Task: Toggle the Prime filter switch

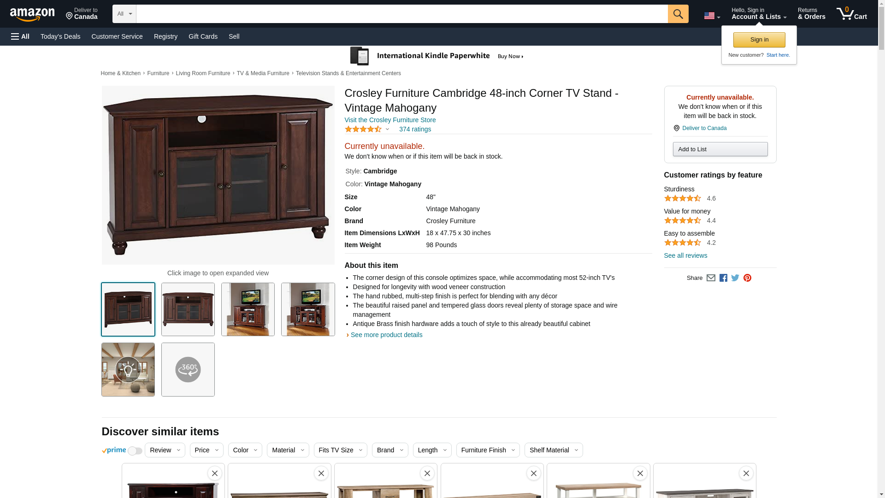Action: point(135,451)
